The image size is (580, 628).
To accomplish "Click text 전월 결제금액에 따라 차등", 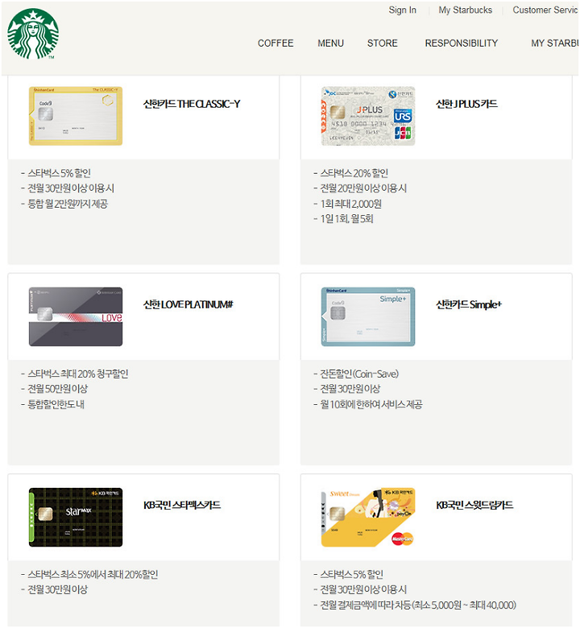I will (365, 605).
